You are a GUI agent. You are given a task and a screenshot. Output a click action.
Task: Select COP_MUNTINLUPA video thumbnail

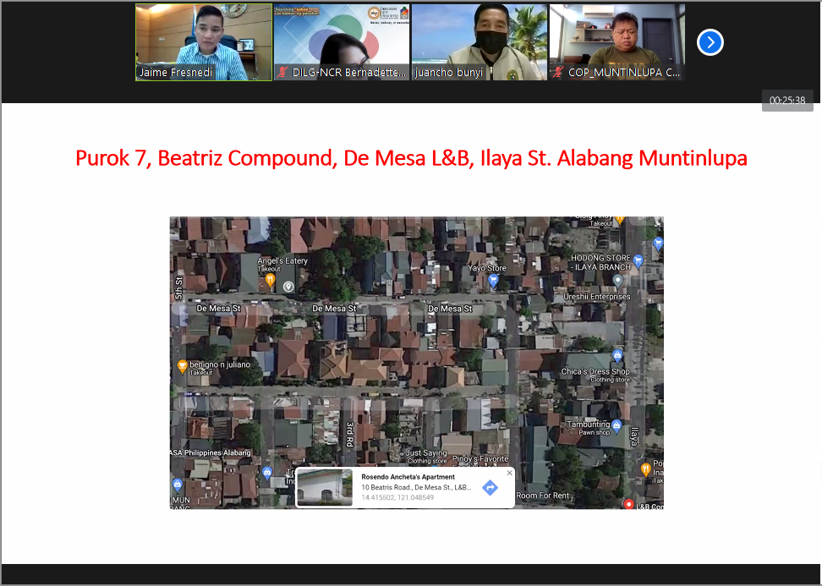[x=617, y=42]
